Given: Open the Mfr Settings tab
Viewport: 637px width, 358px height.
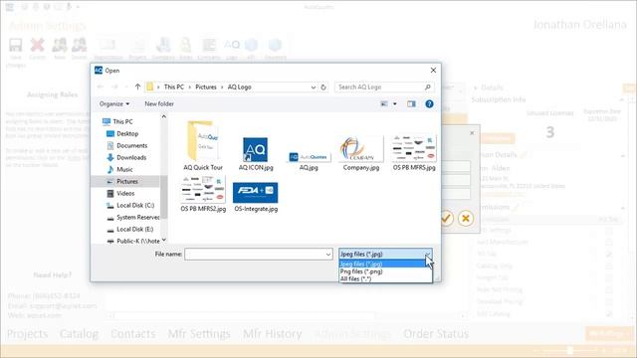Looking at the screenshot, I should (199, 334).
